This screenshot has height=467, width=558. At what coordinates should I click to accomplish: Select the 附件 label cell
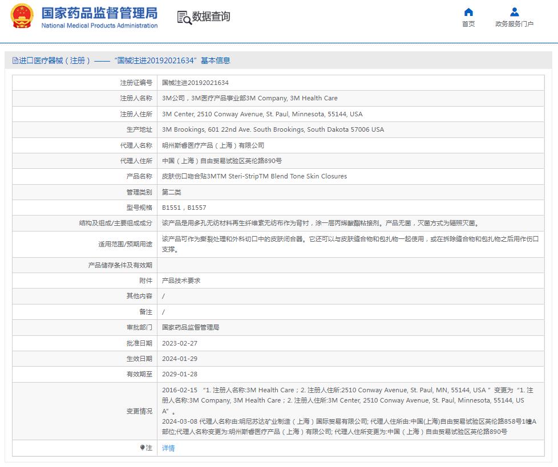84,281
